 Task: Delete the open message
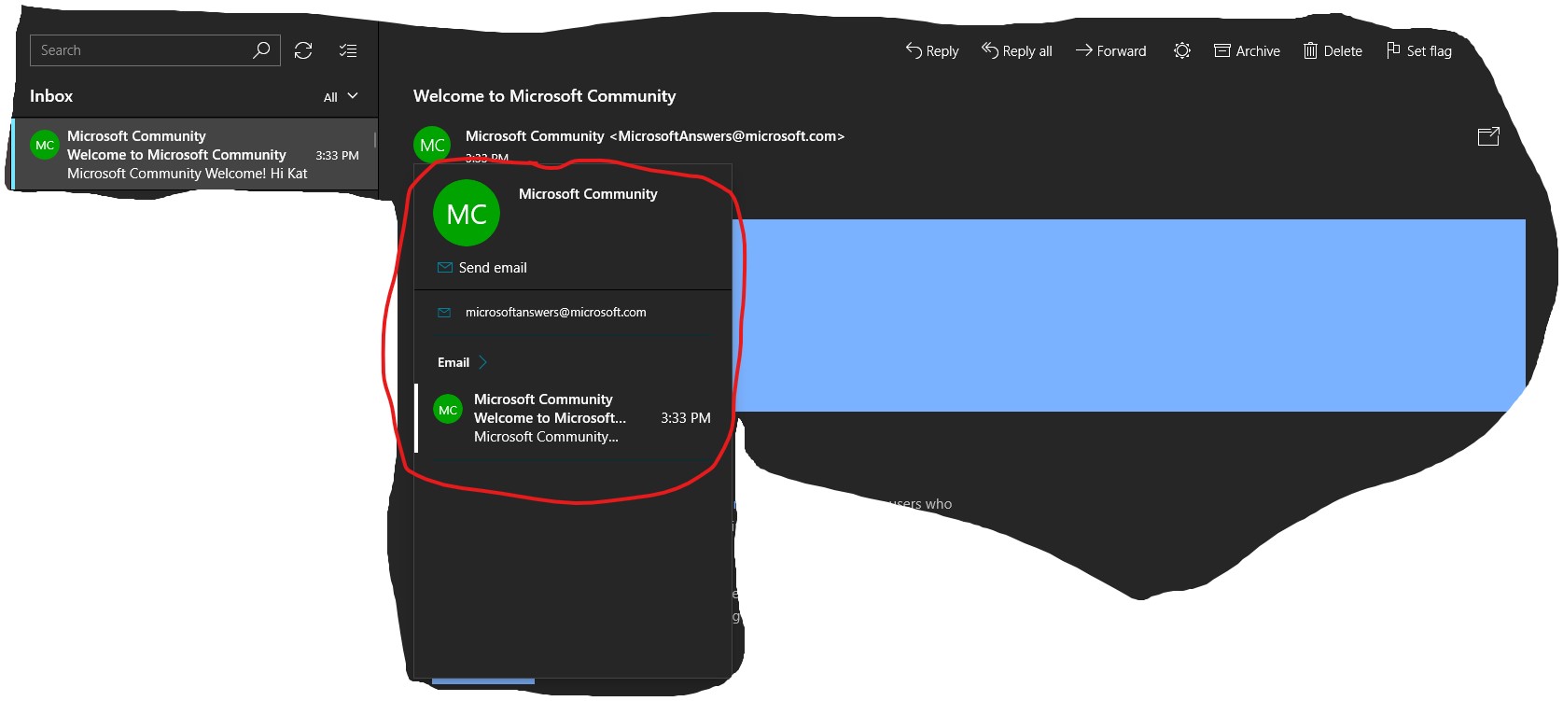tap(1333, 51)
